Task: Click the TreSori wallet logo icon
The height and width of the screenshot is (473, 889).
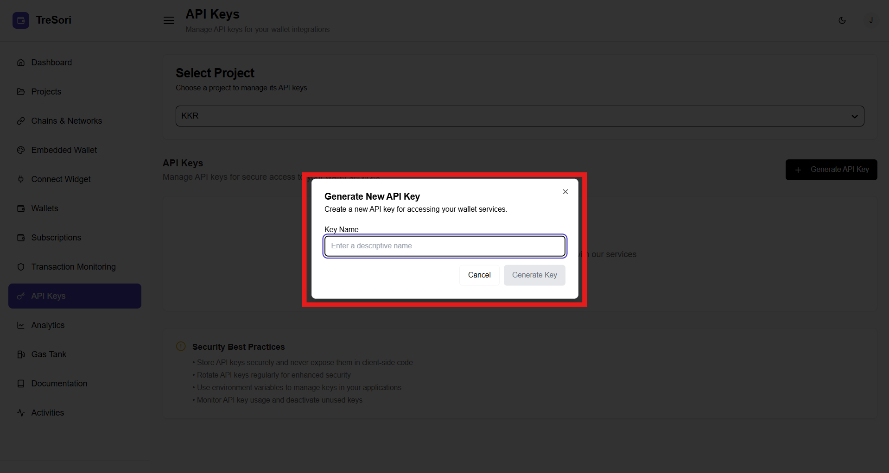Action: tap(21, 20)
